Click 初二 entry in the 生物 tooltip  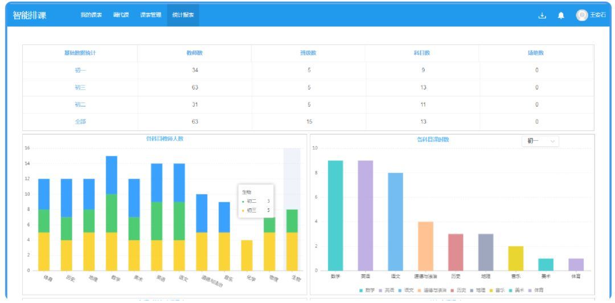256,201
